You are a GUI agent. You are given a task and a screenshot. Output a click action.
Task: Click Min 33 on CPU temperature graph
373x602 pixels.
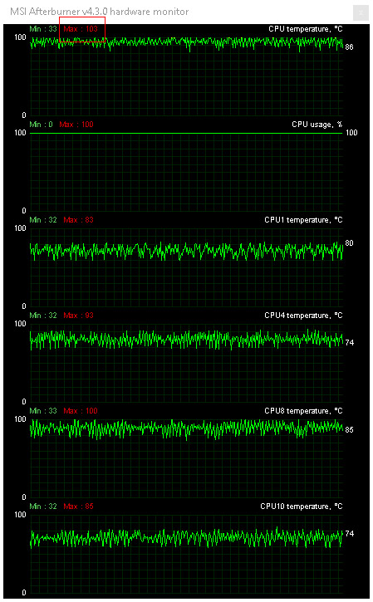click(x=43, y=29)
